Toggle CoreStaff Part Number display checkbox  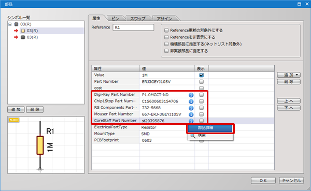click(201, 121)
